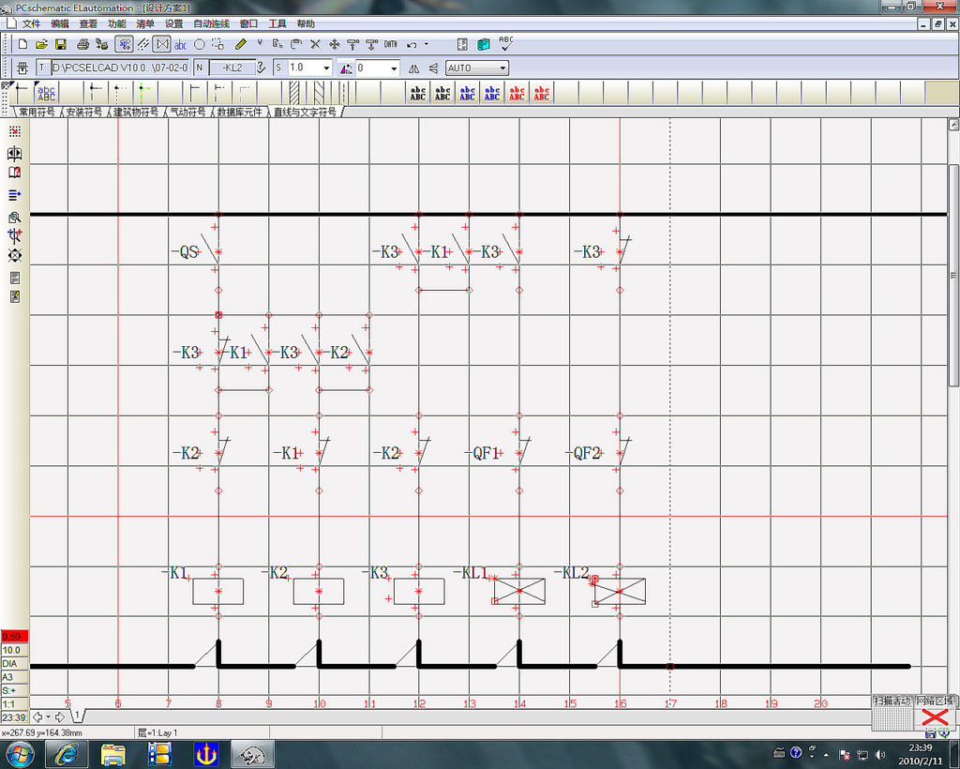Image resolution: width=960 pixels, height=769 pixels.
Task: Select the Symbols tool (bowtie icon)
Action: [x=162, y=44]
